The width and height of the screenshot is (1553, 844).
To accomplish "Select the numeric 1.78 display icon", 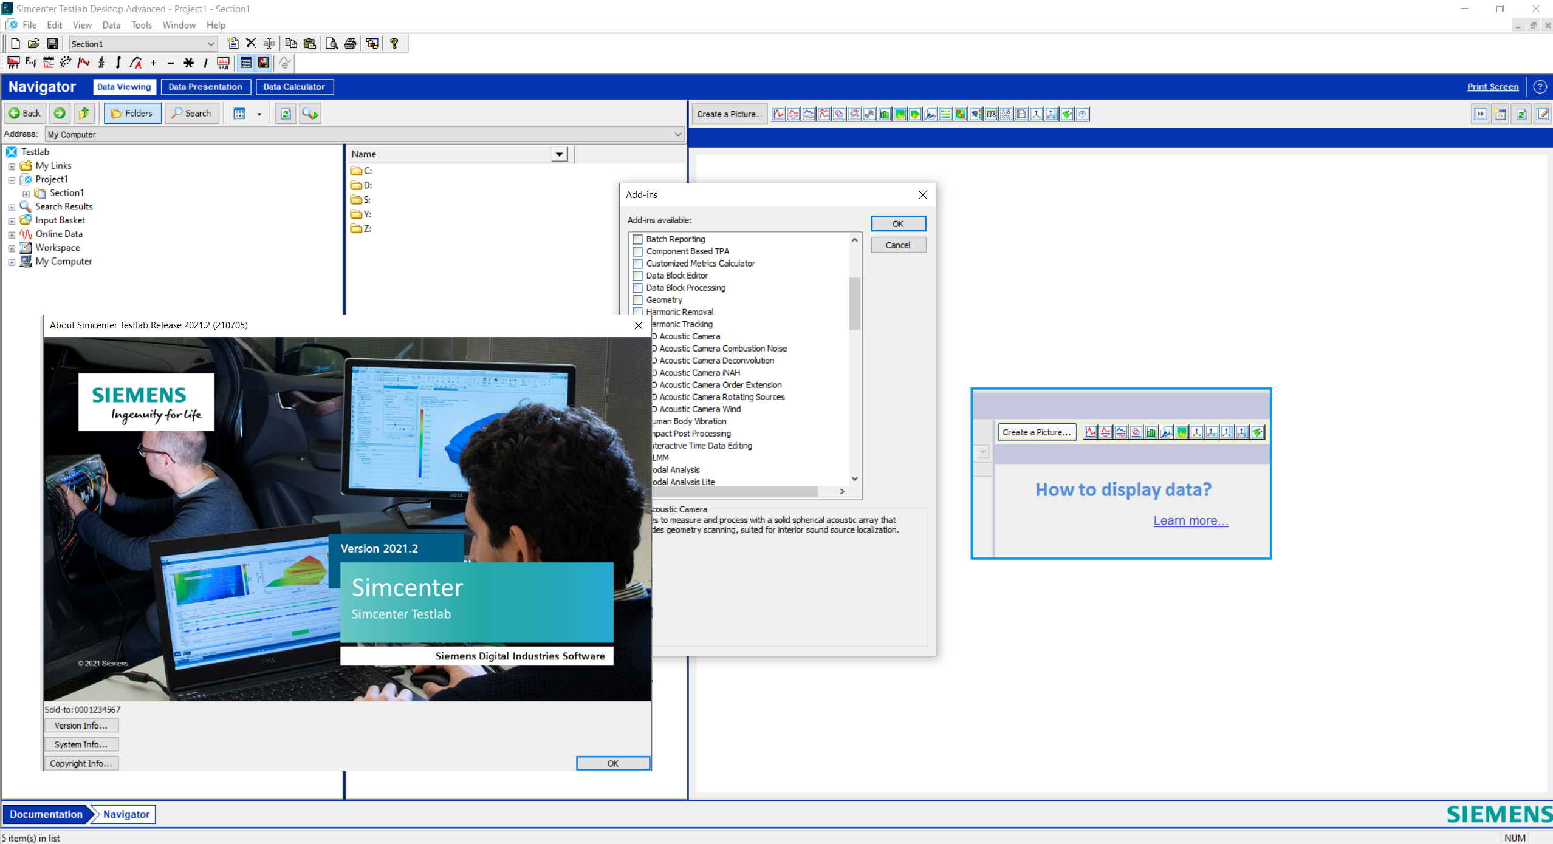I will (x=991, y=114).
